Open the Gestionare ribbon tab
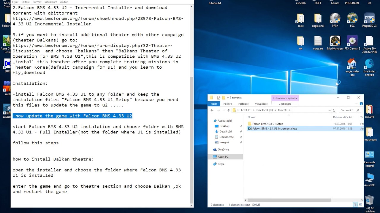The image size is (380, 213). (x=285, y=104)
